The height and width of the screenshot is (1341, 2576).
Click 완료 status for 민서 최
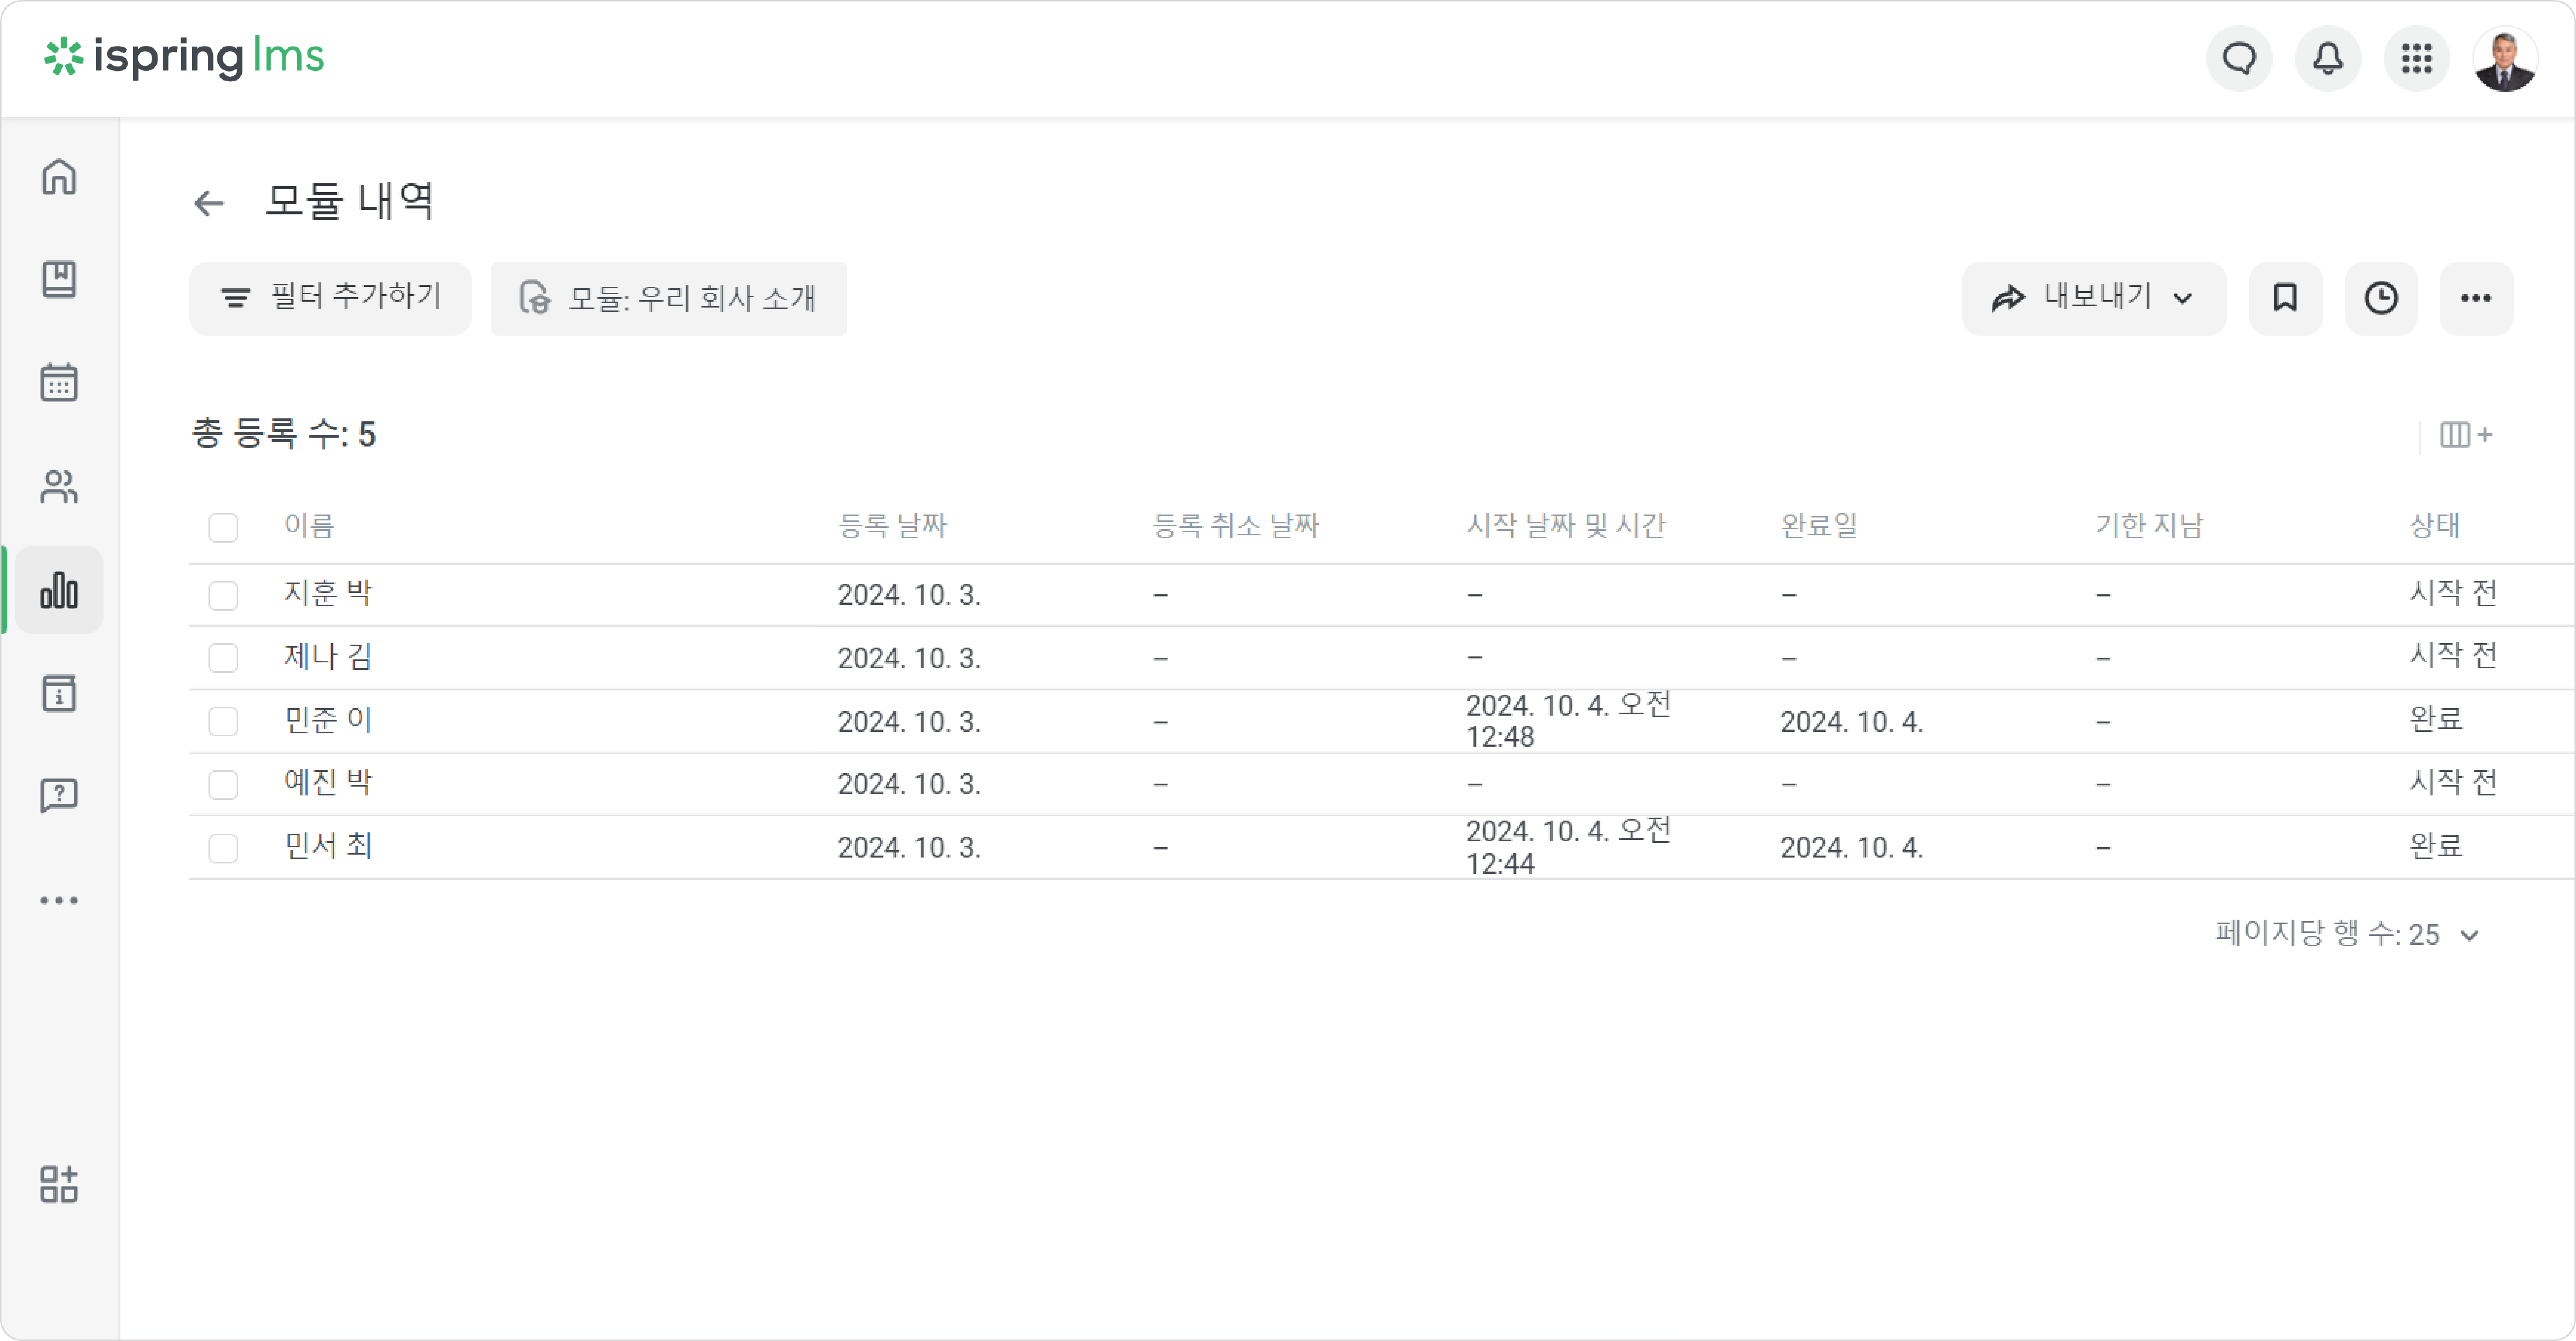point(2436,846)
